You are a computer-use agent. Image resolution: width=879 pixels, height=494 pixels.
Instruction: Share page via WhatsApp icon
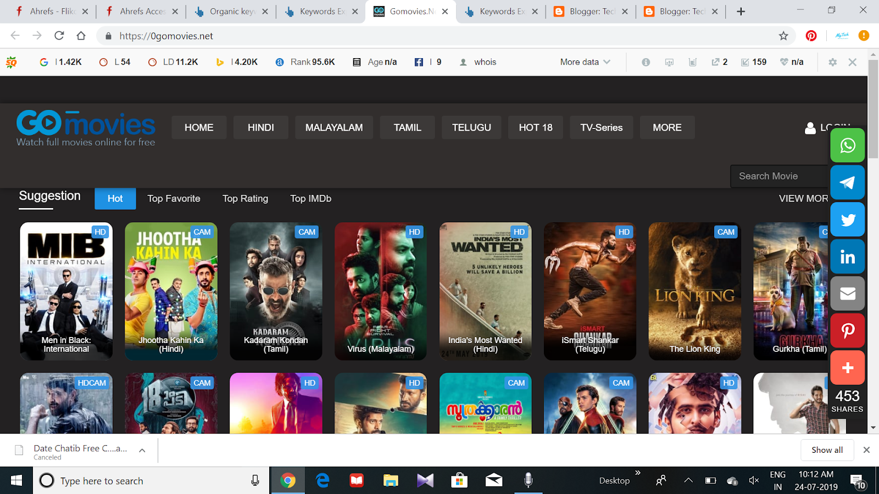[x=847, y=145]
